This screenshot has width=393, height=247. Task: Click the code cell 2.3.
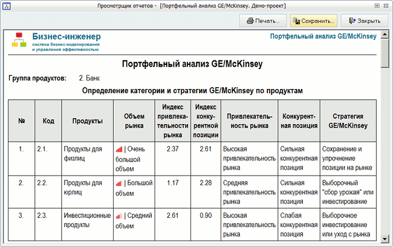tap(48, 225)
